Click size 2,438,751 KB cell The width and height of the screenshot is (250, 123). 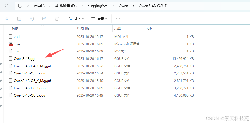coord(184,66)
